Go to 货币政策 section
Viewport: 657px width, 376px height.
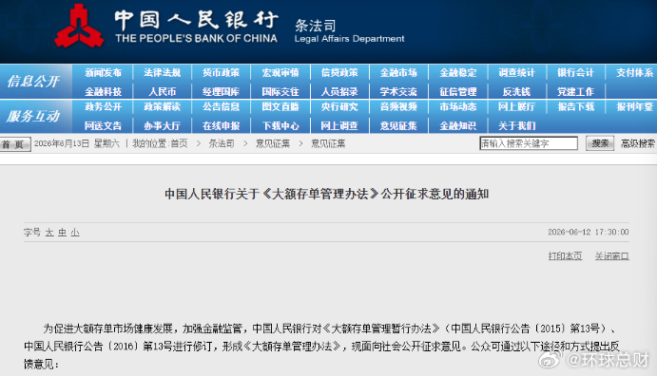pyautogui.click(x=222, y=73)
